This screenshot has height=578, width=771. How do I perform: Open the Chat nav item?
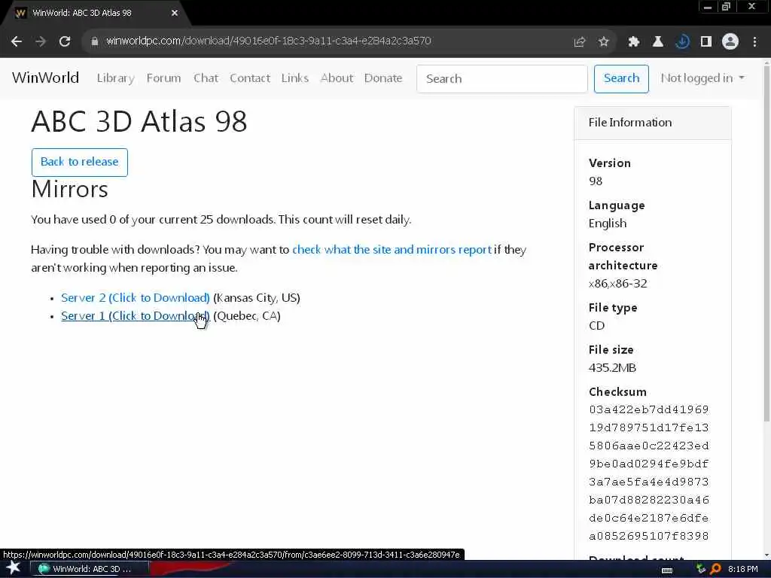[x=206, y=78]
